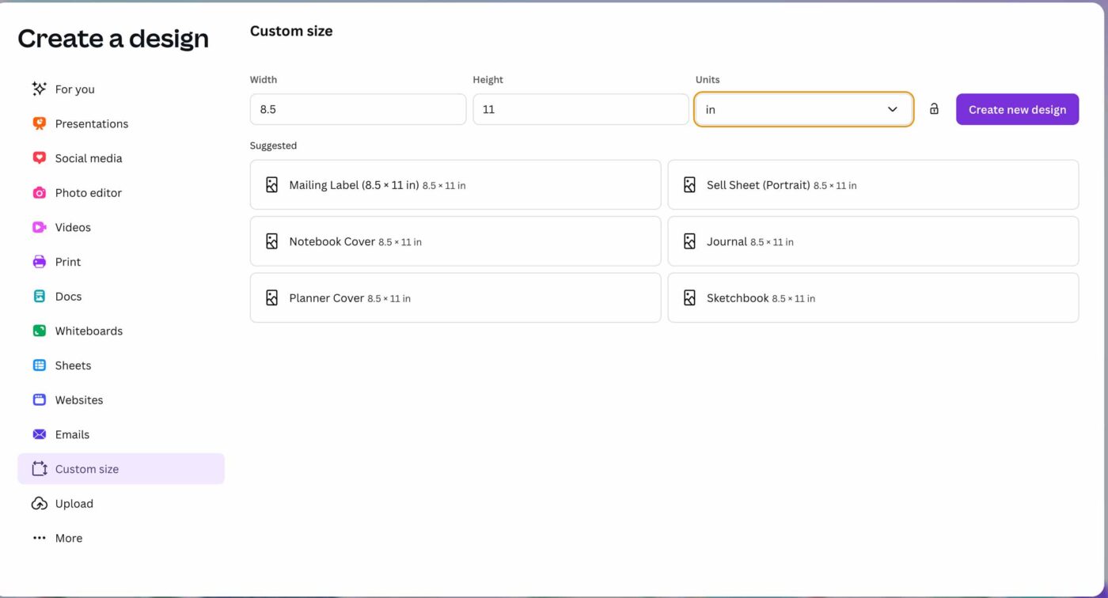This screenshot has width=1108, height=598.
Task: Open the Whiteboards icon in sidebar
Action: (x=39, y=331)
